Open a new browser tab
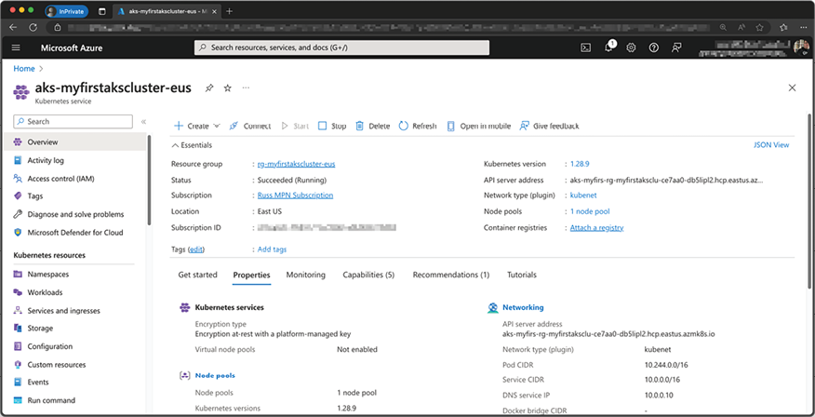 click(x=230, y=11)
